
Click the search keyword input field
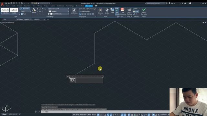coord(156,3)
